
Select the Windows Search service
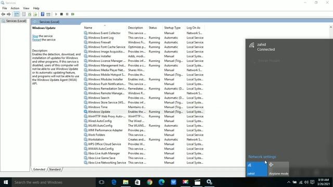144,98
